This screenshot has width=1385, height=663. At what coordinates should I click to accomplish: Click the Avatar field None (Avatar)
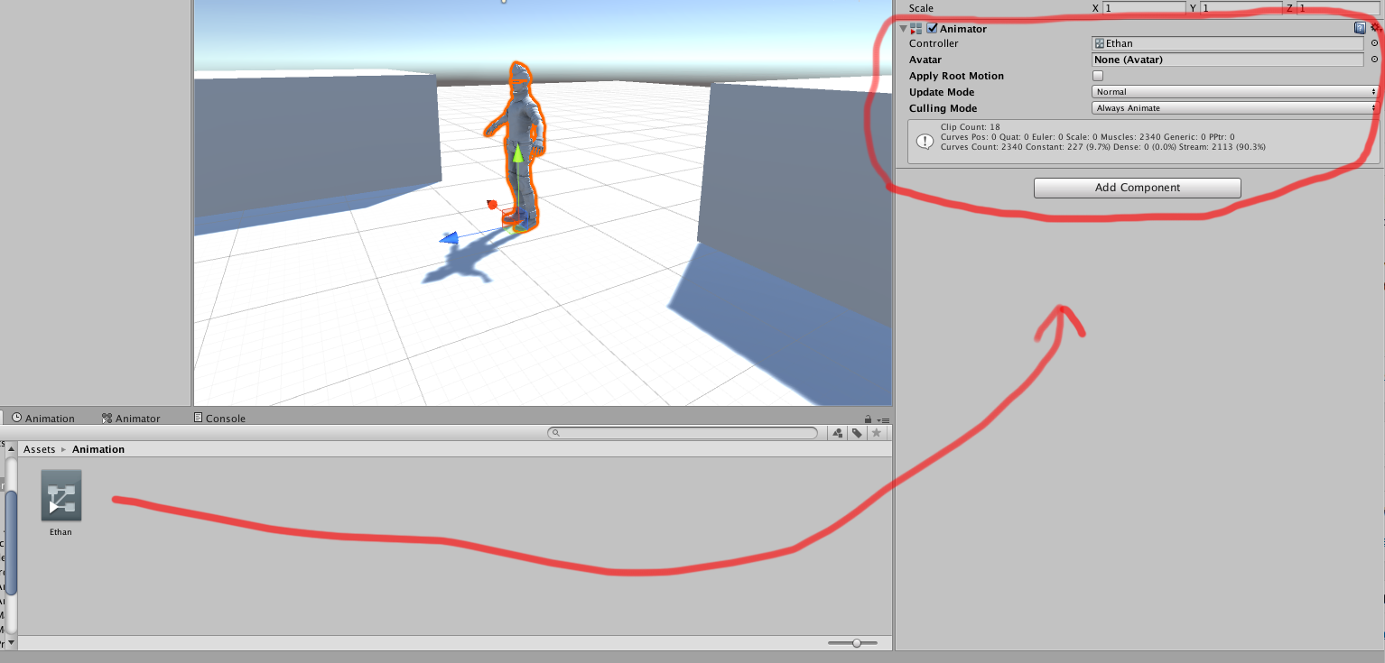click(x=1228, y=60)
